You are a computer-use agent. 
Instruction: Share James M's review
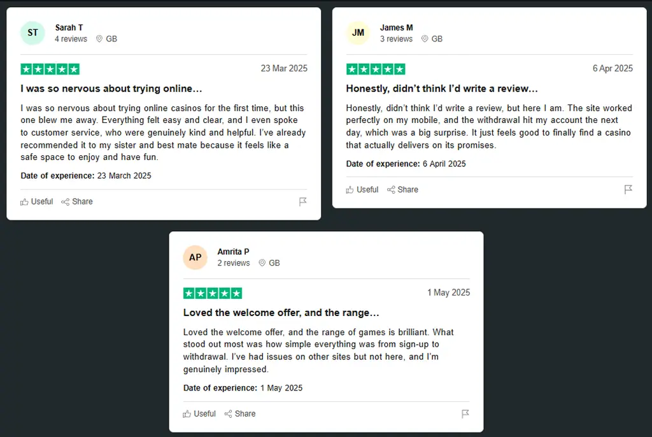click(x=402, y=190)
